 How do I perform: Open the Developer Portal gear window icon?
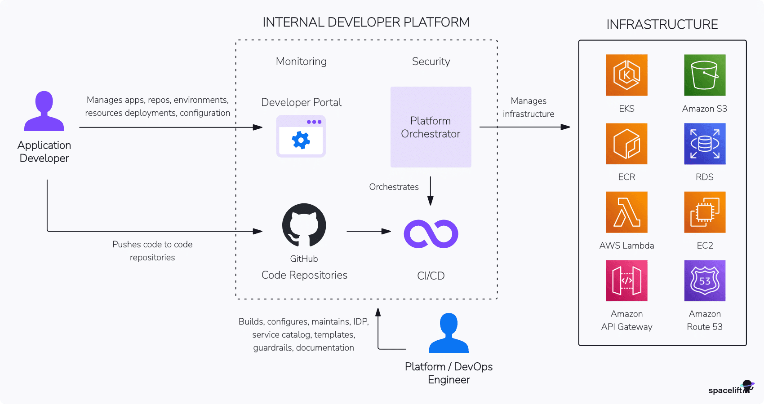click(x=301, y=136)
